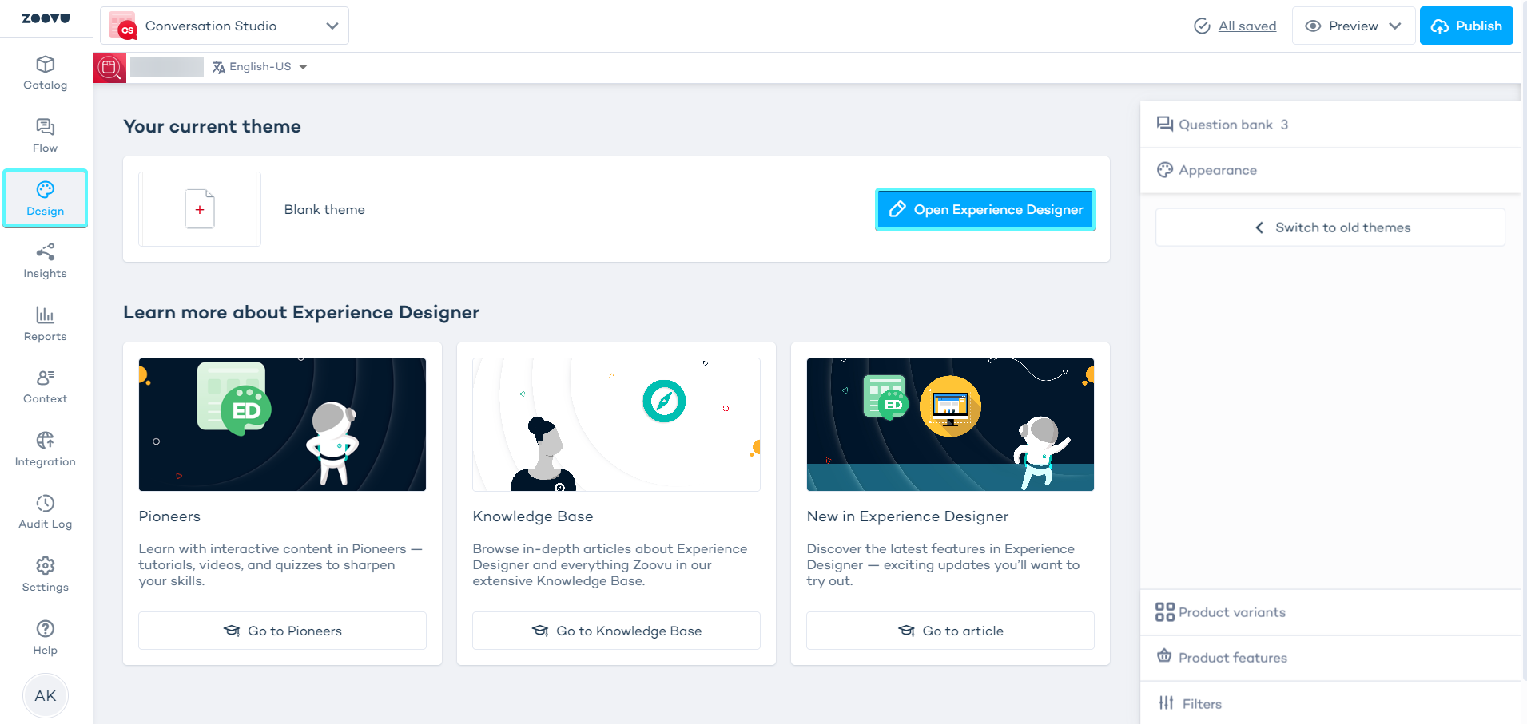Click the Settings gear icon
This screenshot has width=1527, height=724.
(45, 574)
